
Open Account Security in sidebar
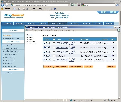(x=10, y=66)
